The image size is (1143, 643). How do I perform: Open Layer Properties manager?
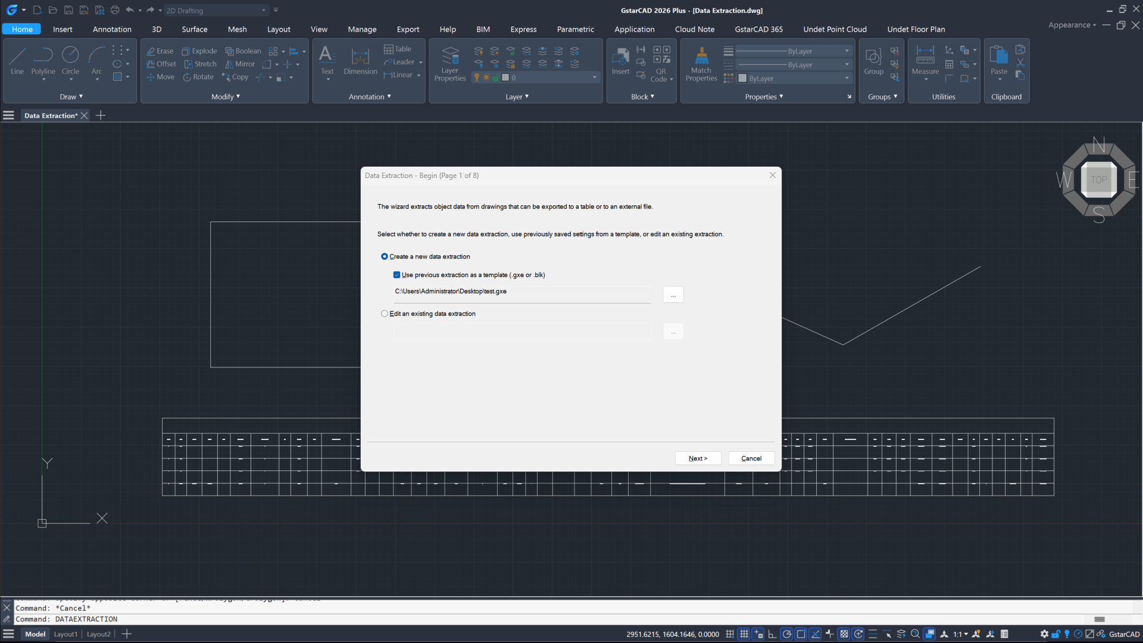click(x=450, y=64)
